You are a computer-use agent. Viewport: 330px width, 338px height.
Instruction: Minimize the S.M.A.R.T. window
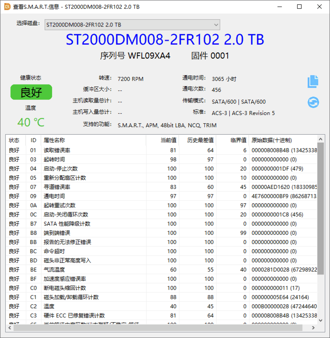280,7
